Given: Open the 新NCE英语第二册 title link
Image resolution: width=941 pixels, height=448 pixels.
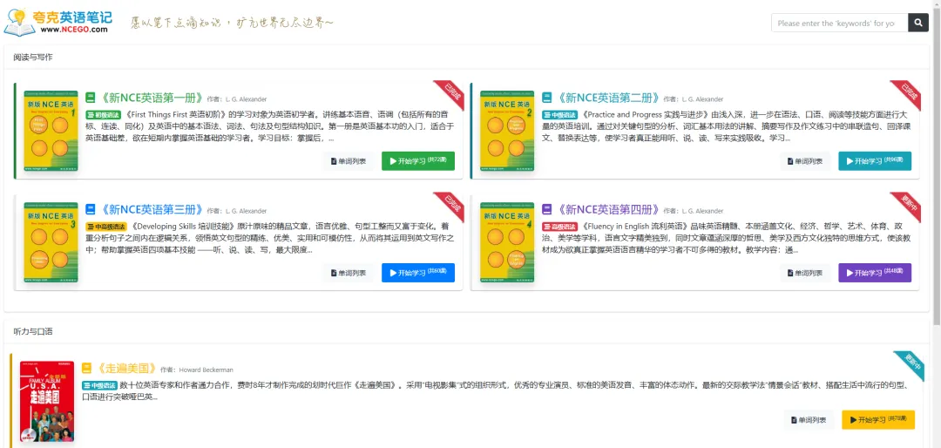Looking at the screenshot, I should (608, 98).
